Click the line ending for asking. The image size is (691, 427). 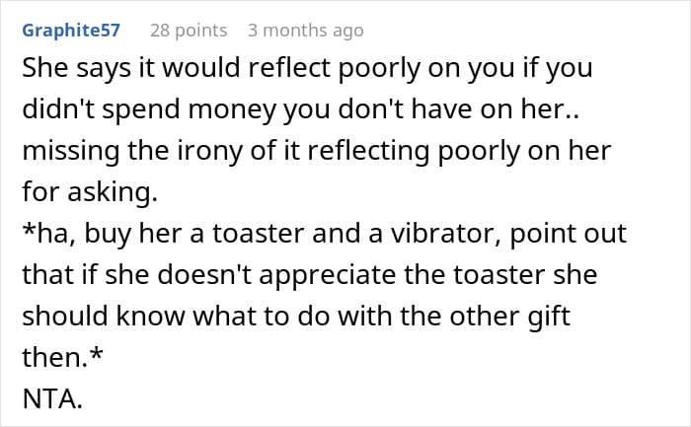(x=90, y=191)
